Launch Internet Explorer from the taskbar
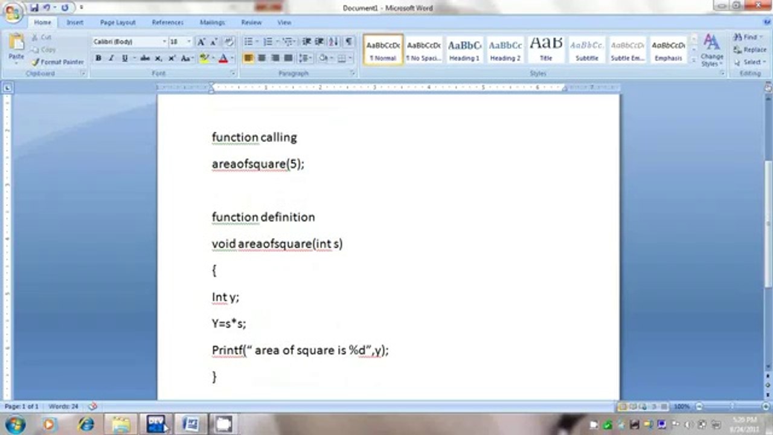 [x=86, y=424]
